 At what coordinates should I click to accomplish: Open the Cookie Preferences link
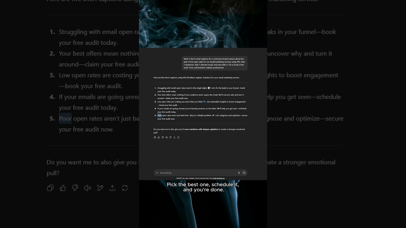pyautogui.click(x=218, y=178)
